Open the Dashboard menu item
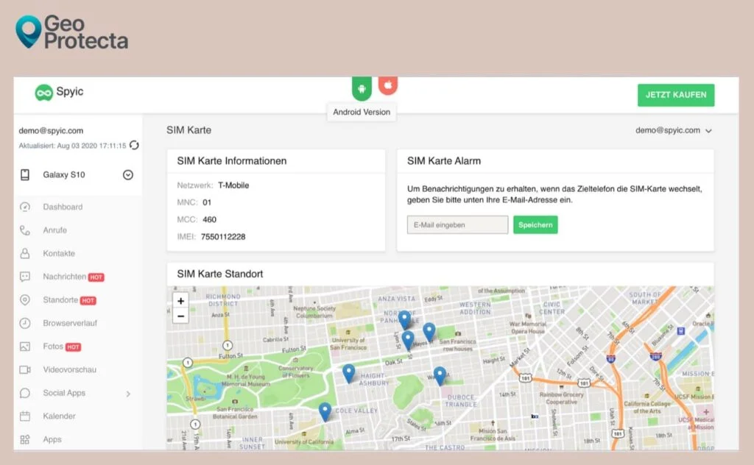The image size is (754, 465). (63, 207)
